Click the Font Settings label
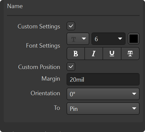 click(x=43, y=46)
